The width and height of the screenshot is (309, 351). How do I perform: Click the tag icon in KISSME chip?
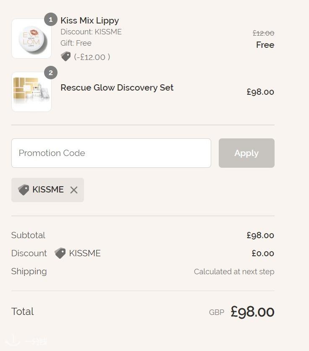coord(24,190)
